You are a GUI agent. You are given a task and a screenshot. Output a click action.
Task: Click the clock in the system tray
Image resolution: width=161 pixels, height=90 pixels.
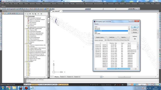156,88
